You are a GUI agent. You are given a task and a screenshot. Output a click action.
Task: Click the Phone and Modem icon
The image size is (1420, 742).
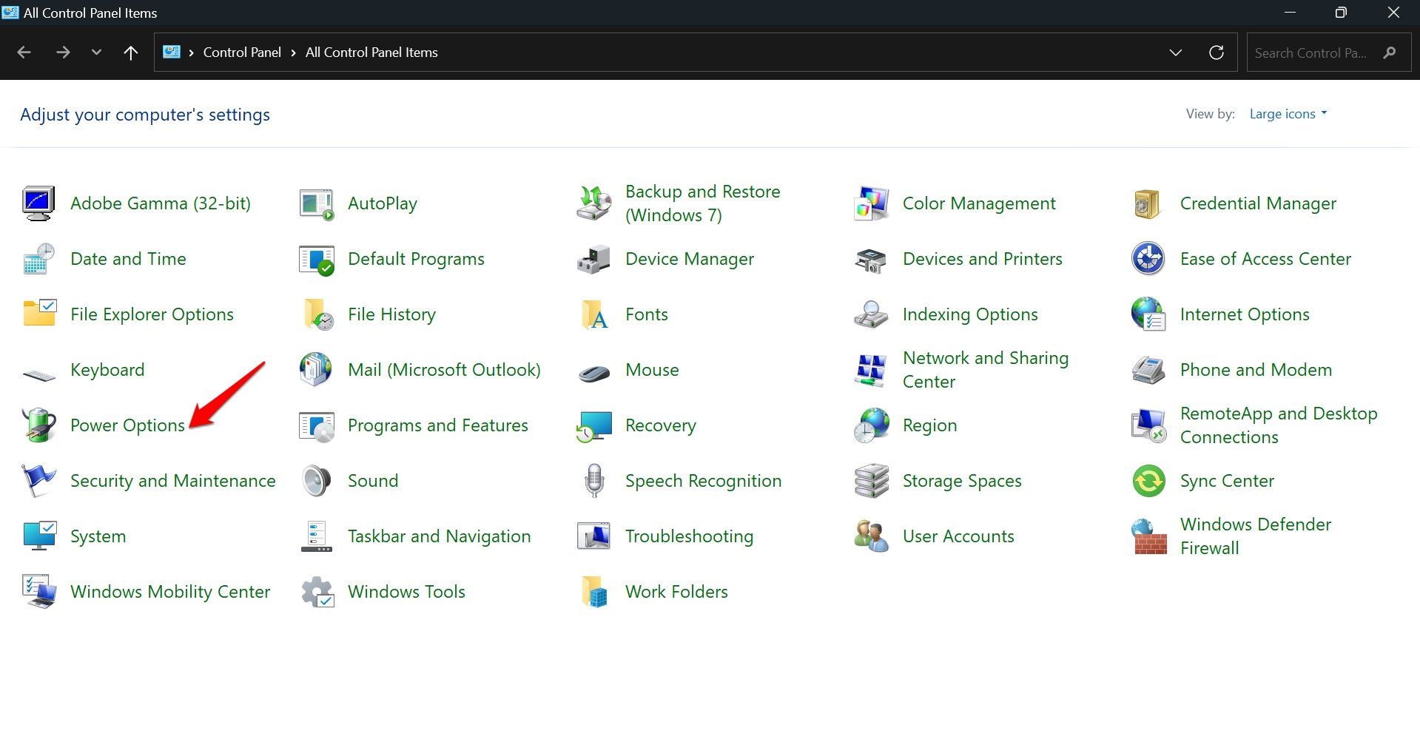click(x=1148, y=370)
